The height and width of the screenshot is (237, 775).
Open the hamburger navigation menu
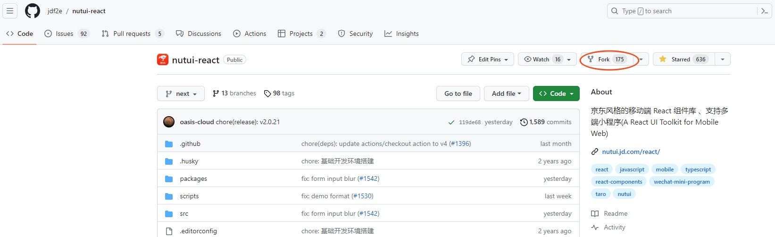10,11
